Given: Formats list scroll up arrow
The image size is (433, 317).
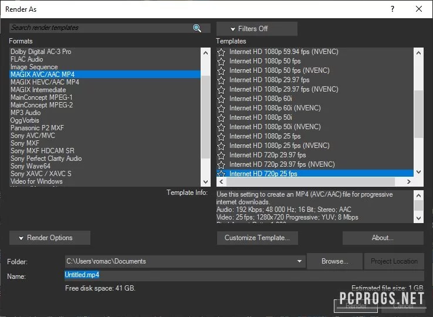Looking at the screenshot, I should pos(205,53).
